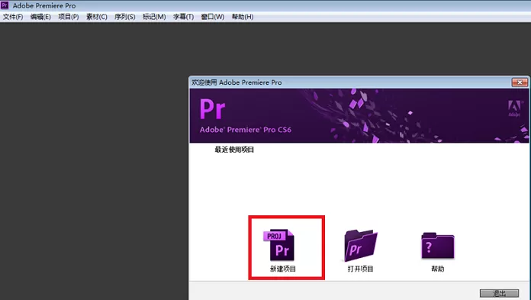Click the 新建项目 text label
The width and height of the screenshot is (531, 300).
pos(283,269)
